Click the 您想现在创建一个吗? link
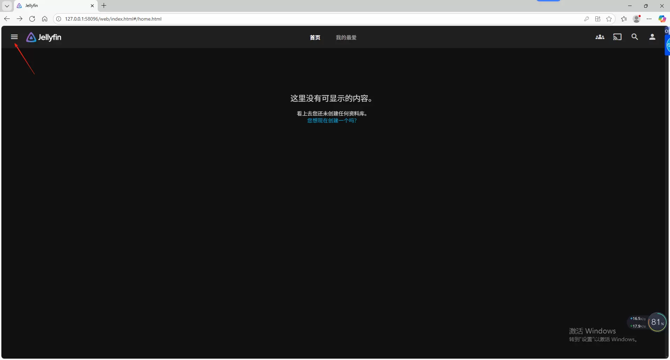670x360 pixels. (332, 121)
